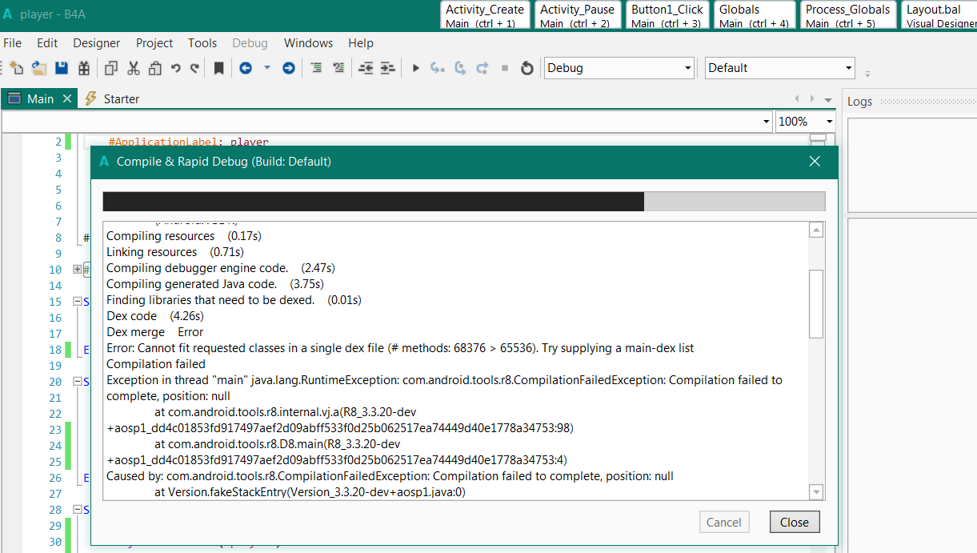This screenshot has height=553, width=977.
Task: Open the Edit menu
Action: [x=47, y=42]
